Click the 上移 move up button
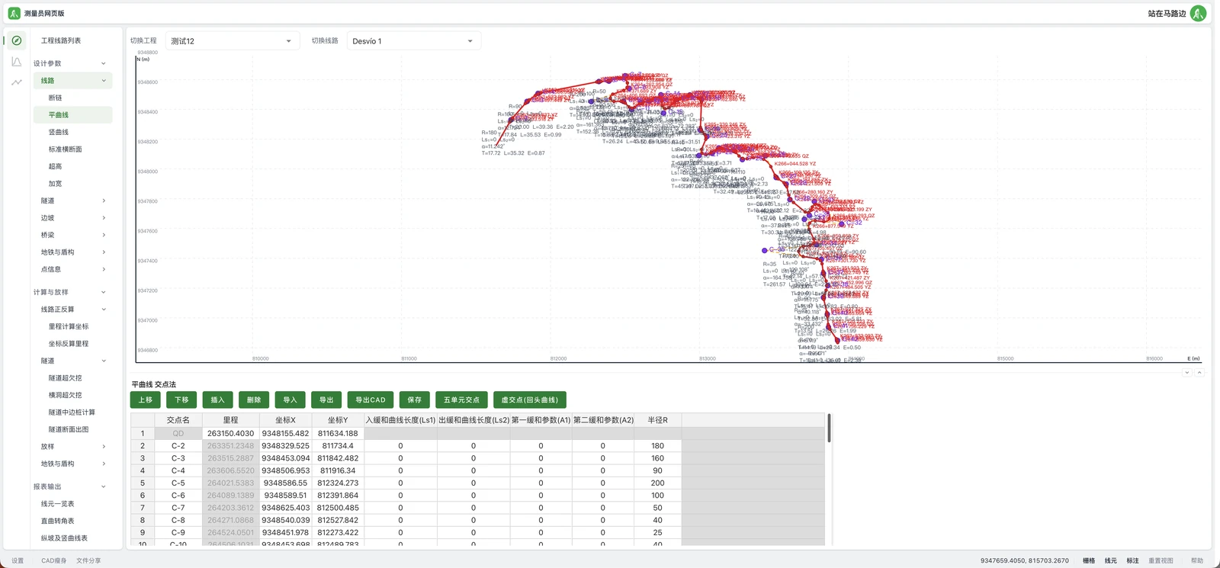Viewport: 1220px width, 568px height. 146,400
